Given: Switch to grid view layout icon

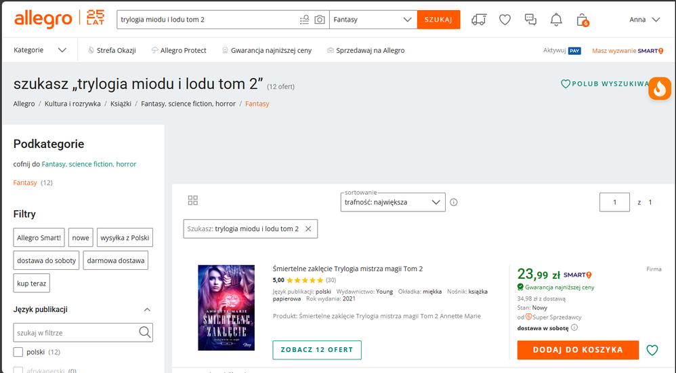Looking at the screenshot, I should pyautogui.click(x=193, y=201).
